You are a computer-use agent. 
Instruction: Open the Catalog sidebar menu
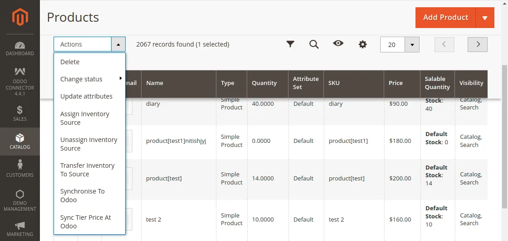[x=20, y=141]
